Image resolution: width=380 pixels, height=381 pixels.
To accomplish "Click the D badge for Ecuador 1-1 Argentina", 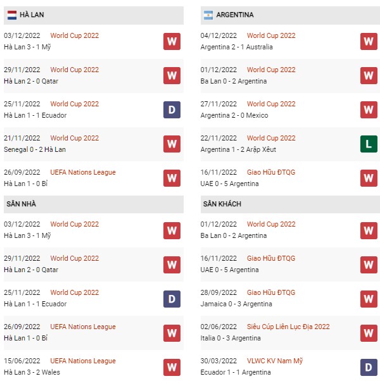I will pos(369,367).
